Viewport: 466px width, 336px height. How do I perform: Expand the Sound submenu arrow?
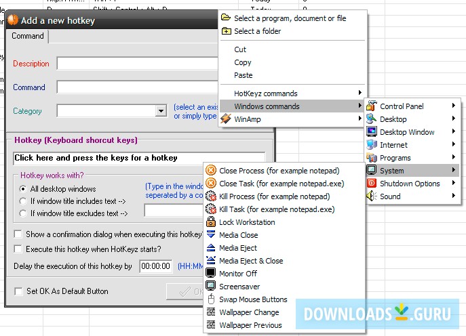tap(454, 196)
